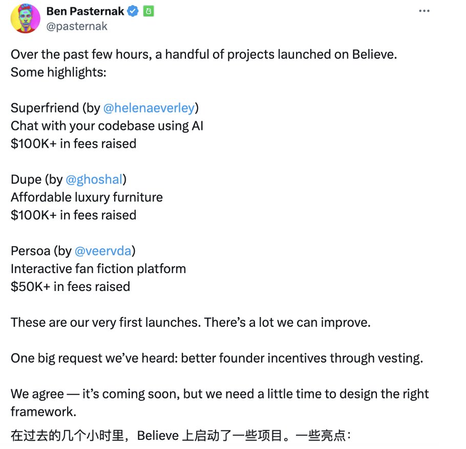
Task: Click the '$50K+ in fees raised' line
Action: (x=71, y=287)
